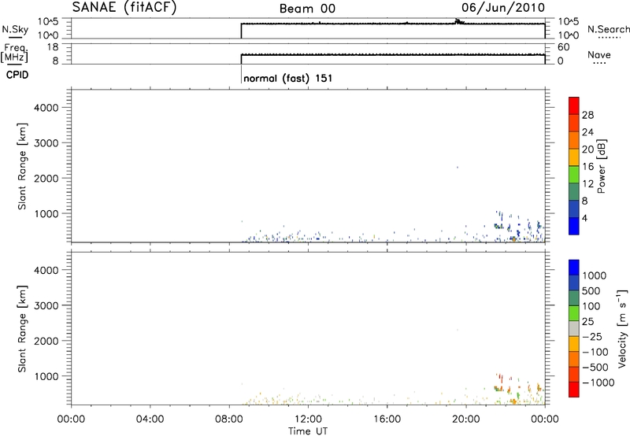Screen dimensions: 630x436
Task: Click the 12:00 time tick label
Action: coord(308,419)
